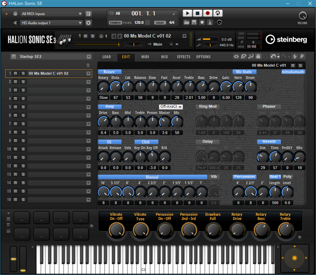Mute slot 1 in the rack
The image size is (316, 275).
pos(15,73)
